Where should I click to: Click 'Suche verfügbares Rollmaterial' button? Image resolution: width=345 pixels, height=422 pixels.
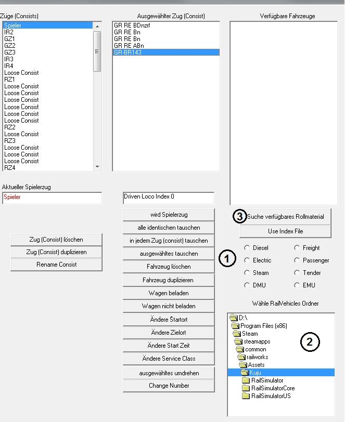coord(285,217)
